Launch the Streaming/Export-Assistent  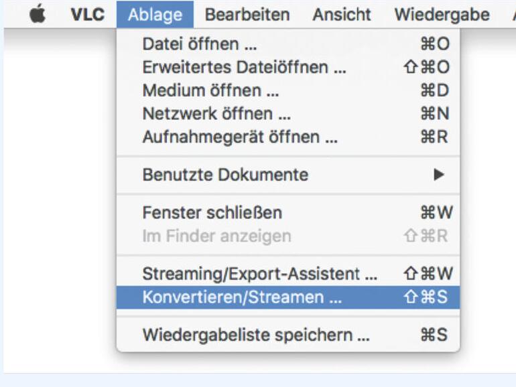pos(260,273)
